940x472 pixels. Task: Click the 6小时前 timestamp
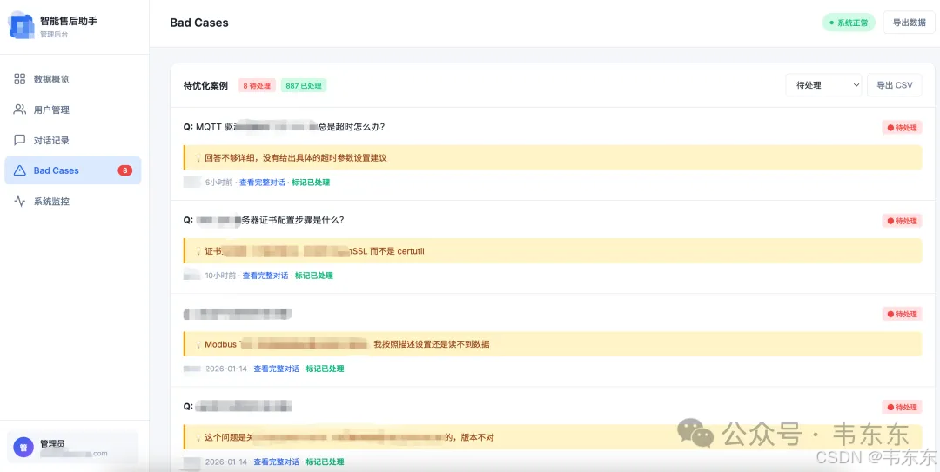pos(218,182)
